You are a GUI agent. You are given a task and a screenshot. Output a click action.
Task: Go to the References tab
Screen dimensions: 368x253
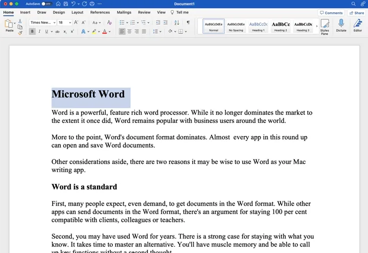(x=100, y=12)
